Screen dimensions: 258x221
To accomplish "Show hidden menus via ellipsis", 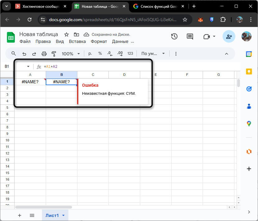I will point(132,42).
